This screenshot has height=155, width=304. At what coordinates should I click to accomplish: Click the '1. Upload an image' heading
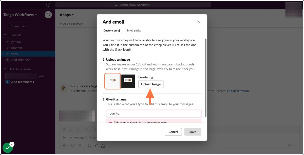pos(116,60)
